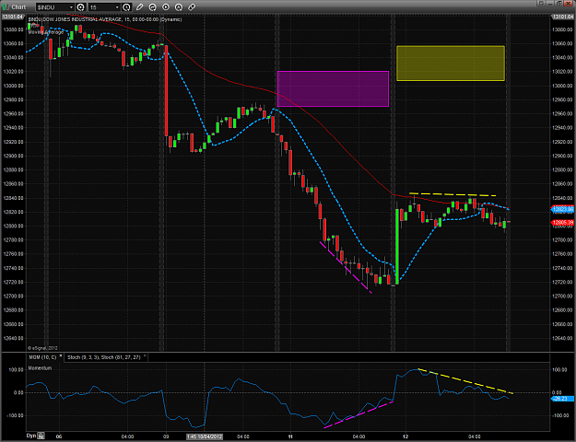Screen dimensions: 576x442
Task: Click the detach window icon in title bar
Action: [x=541, y=4]
